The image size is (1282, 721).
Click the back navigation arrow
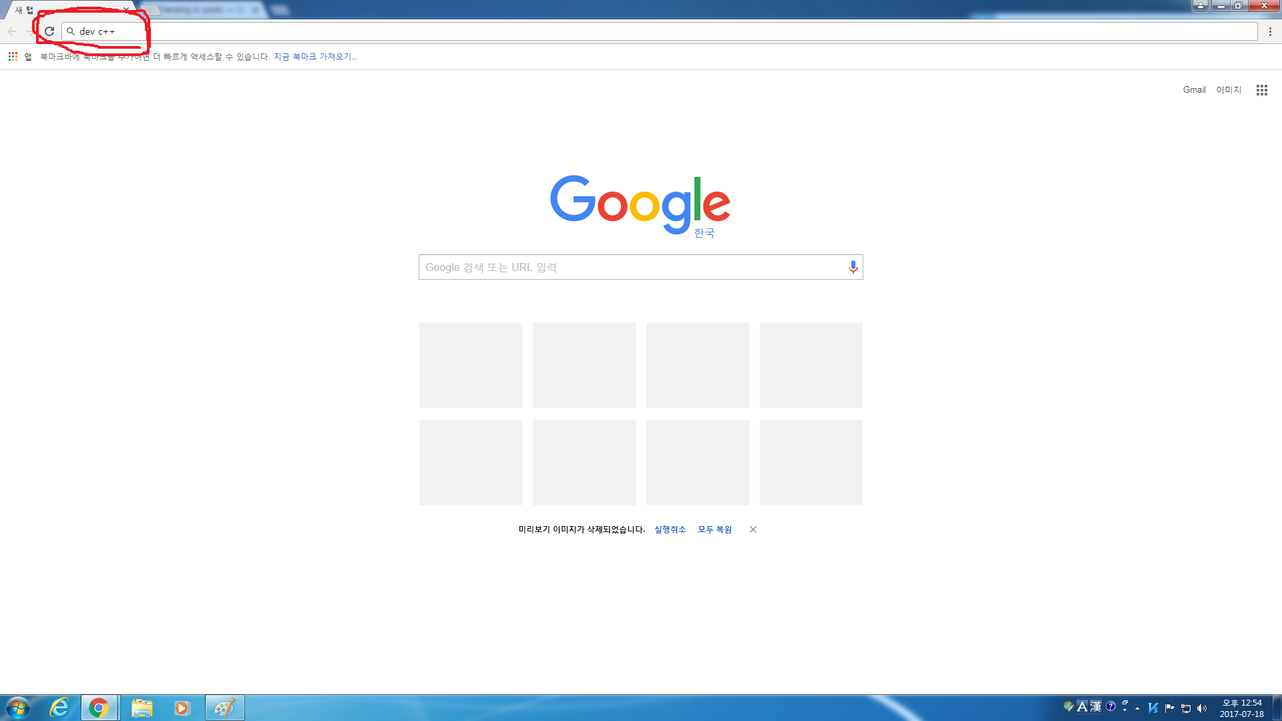[12, 31]
